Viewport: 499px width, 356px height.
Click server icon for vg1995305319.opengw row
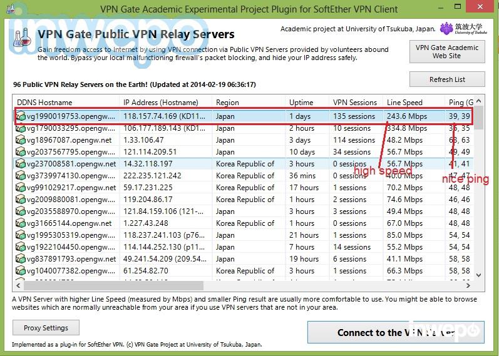tap(21, 235)
